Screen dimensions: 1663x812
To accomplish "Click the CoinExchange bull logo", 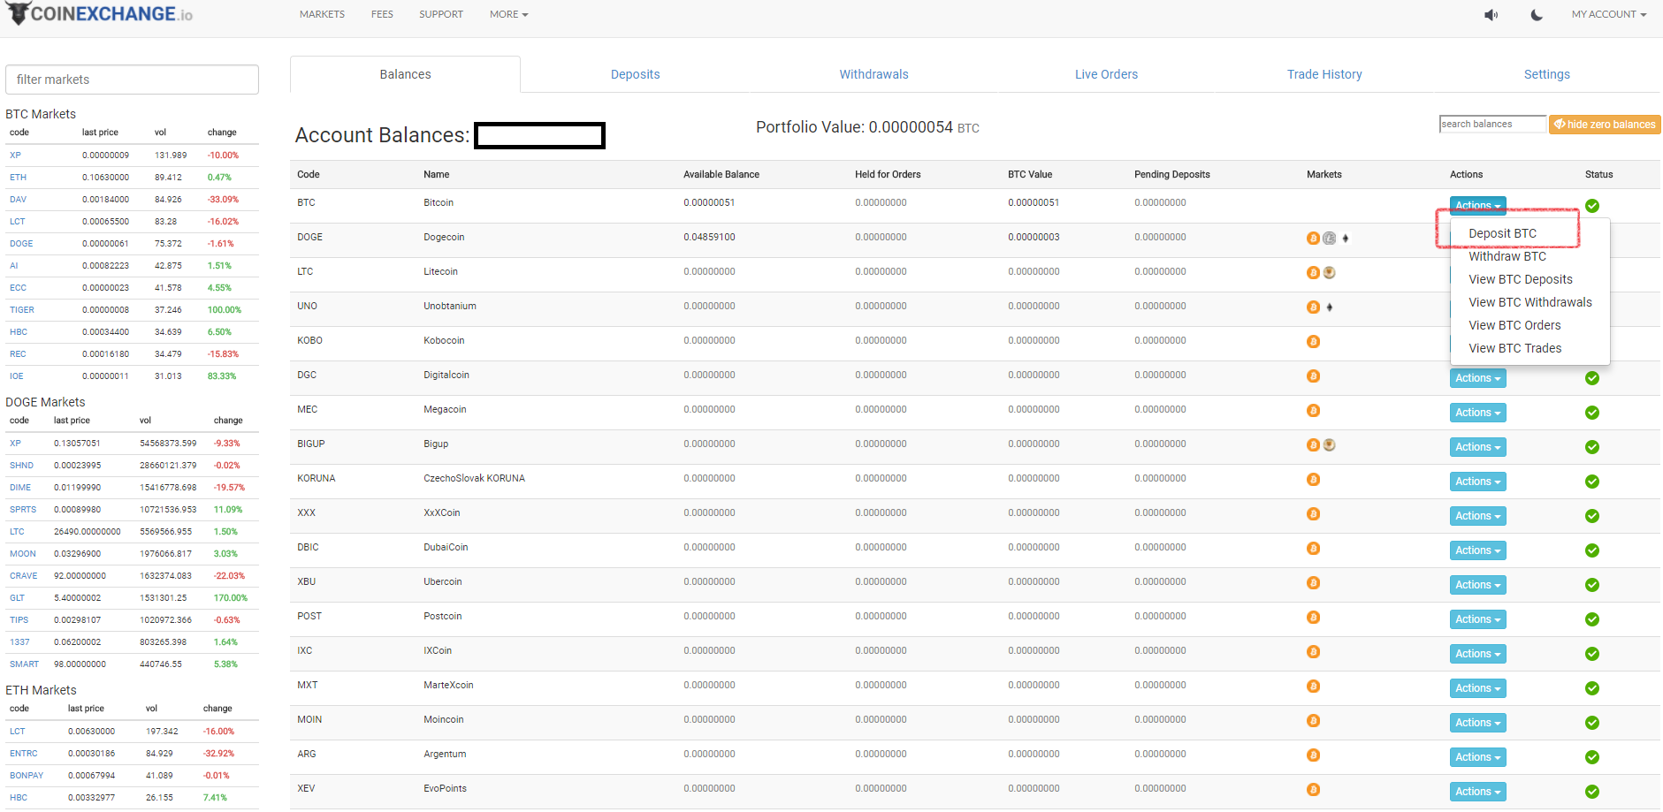I will (x=18, y=13).
